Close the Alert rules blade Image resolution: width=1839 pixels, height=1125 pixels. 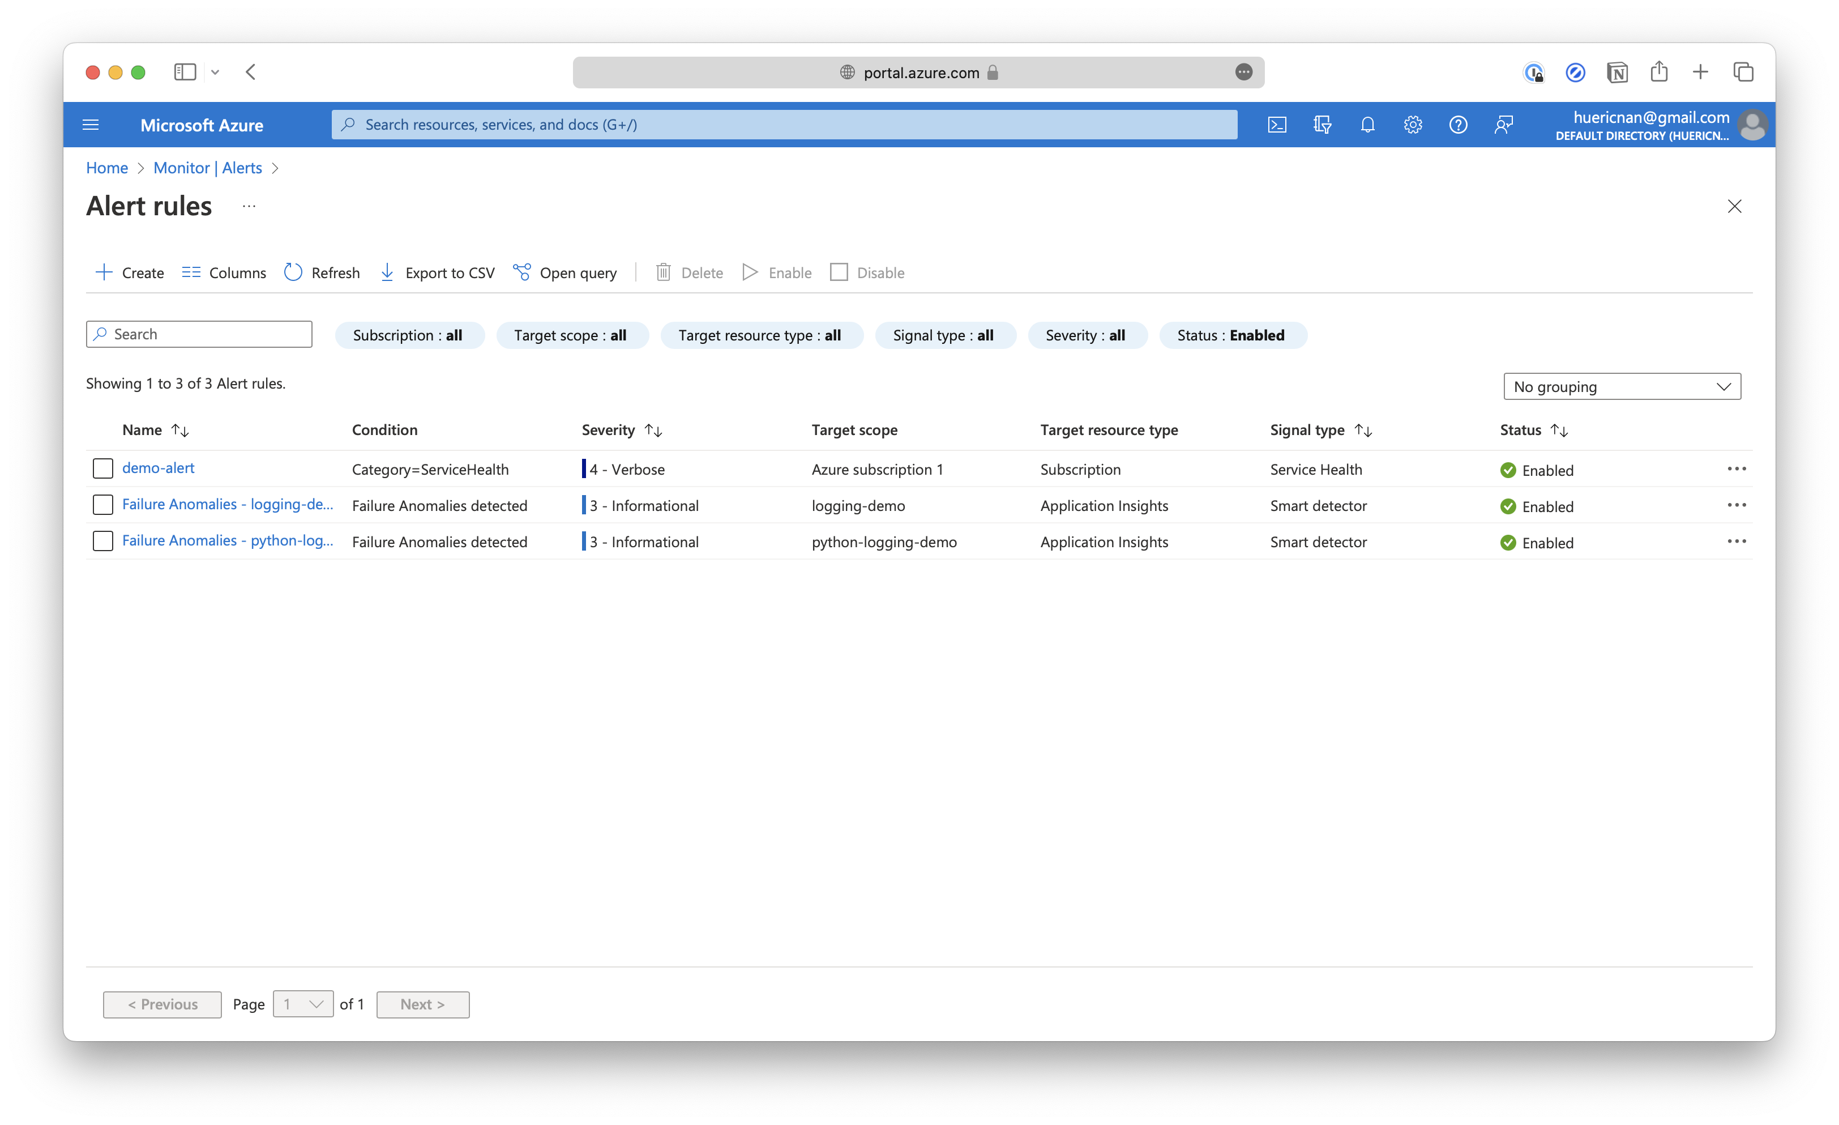pyautogui.click(x=1734, y=206)
